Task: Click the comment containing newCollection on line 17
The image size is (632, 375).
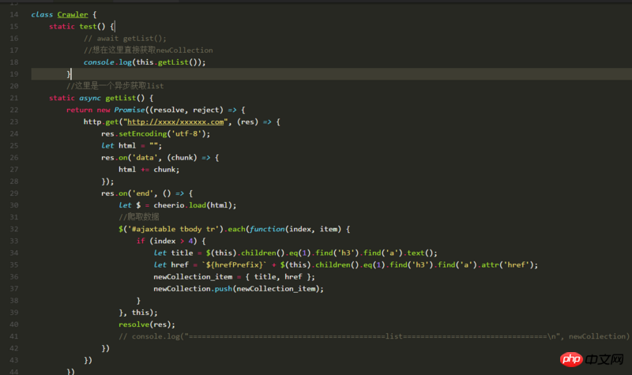Action: pyautogui.click(x=149, y=51)
